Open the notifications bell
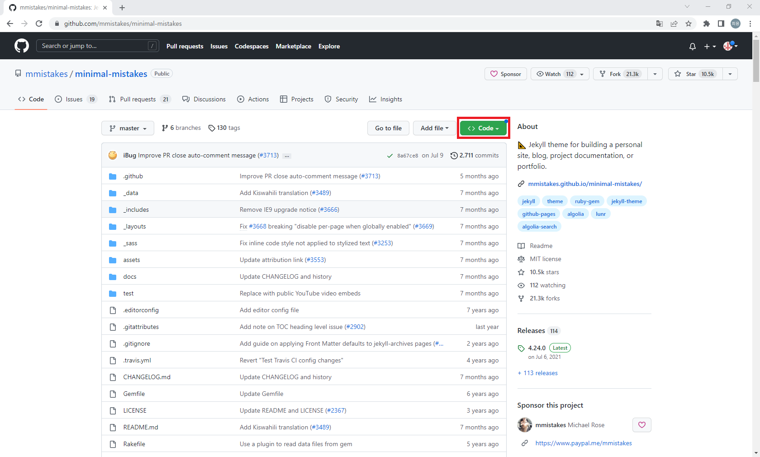 click(x=692, y=46)
